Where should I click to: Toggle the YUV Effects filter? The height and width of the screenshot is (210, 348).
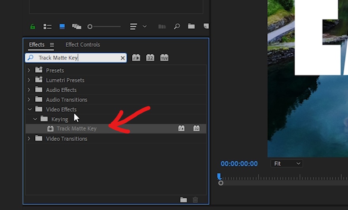pos(164,58)
